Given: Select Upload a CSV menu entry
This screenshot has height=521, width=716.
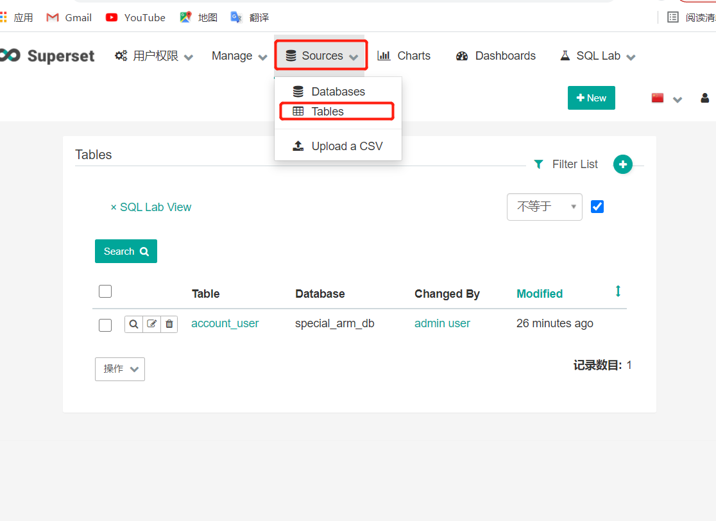Looking at the screenshot, I should click(x=338, y=146).
